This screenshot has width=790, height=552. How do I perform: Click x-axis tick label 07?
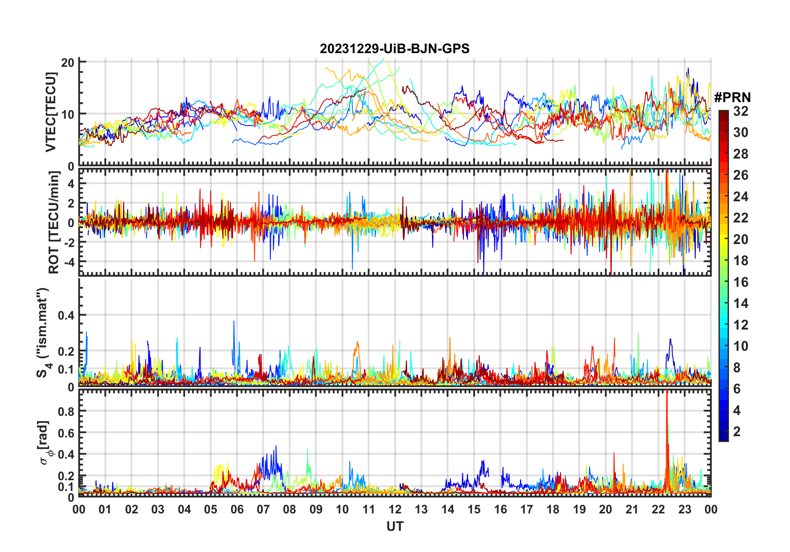pos(263,509)
